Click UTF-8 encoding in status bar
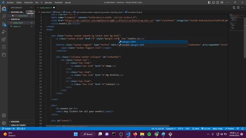Screen dimensions: 246x138 [x=180, y=129]
